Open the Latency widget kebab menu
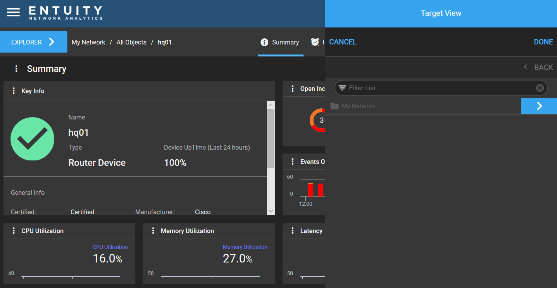Viewport: 557px width, 288px height. pyautogui.click(x=293, y=231)
